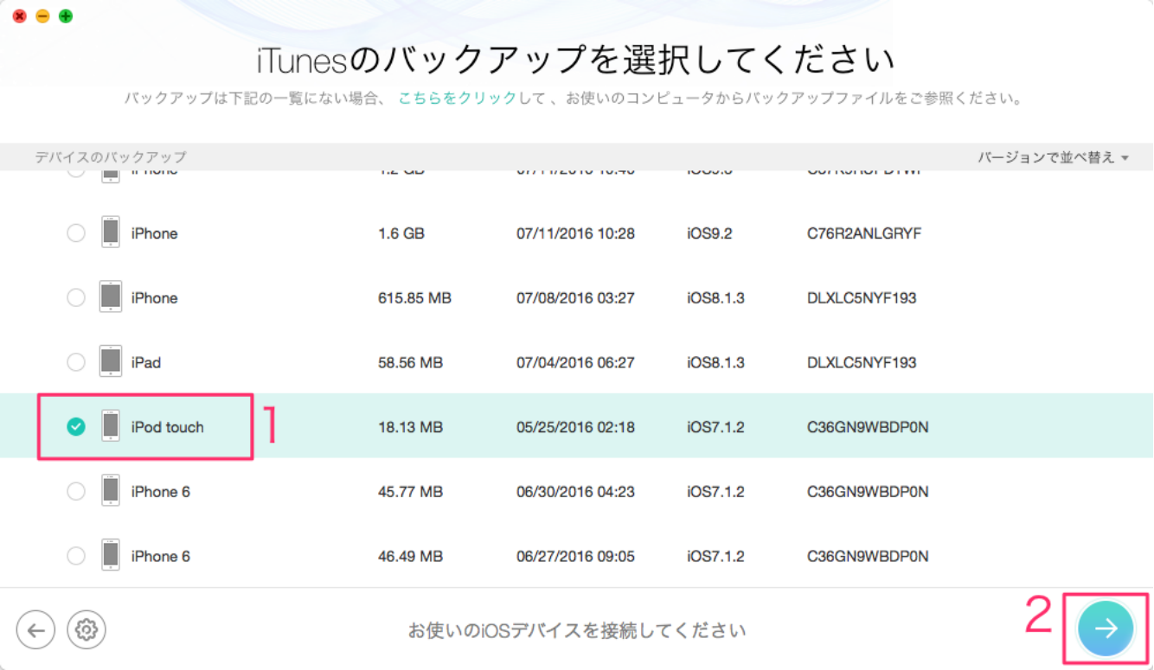Click the 615.85 MB size cell
Screen dimensions: 1154x670
[414, 298]
